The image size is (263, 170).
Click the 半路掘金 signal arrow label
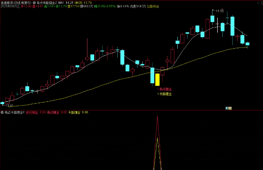(164, 94)
